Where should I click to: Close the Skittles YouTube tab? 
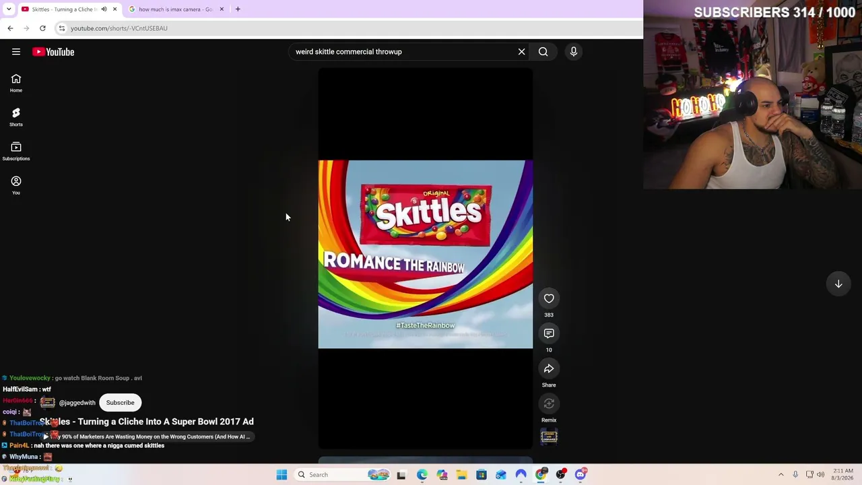tap(114, 9)
